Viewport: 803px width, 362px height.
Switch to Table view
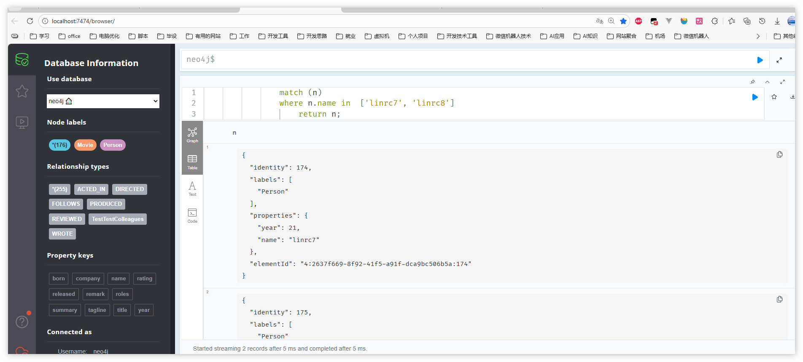tap(192, 162)
